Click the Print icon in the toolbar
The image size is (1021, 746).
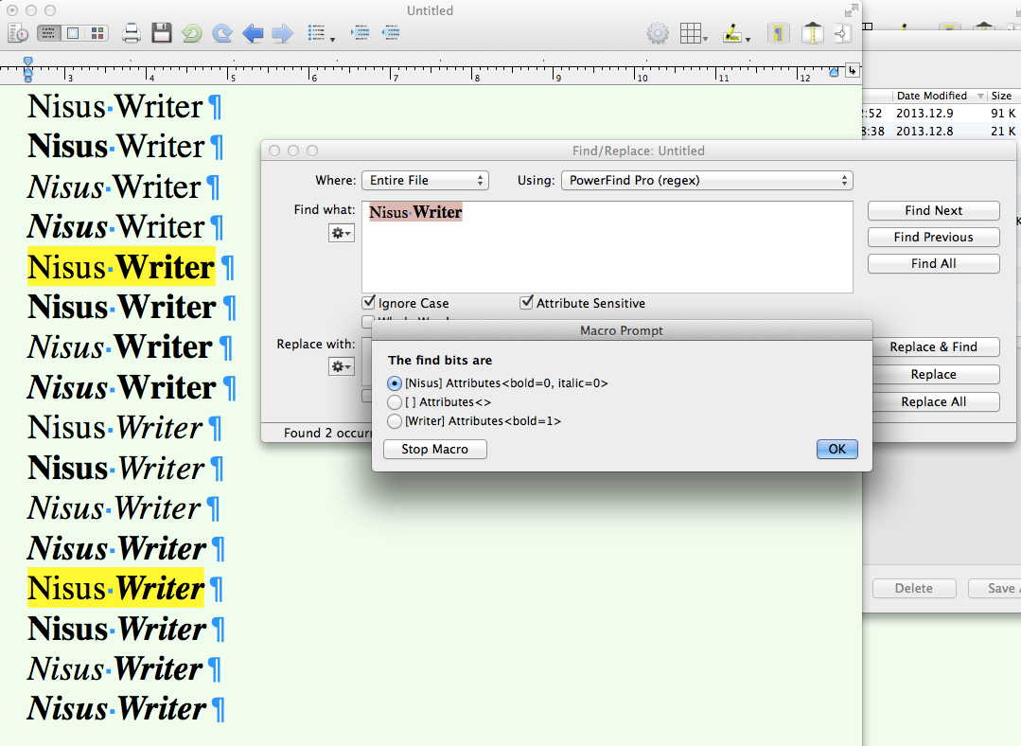pyautogui.click(x=132, y=34)
